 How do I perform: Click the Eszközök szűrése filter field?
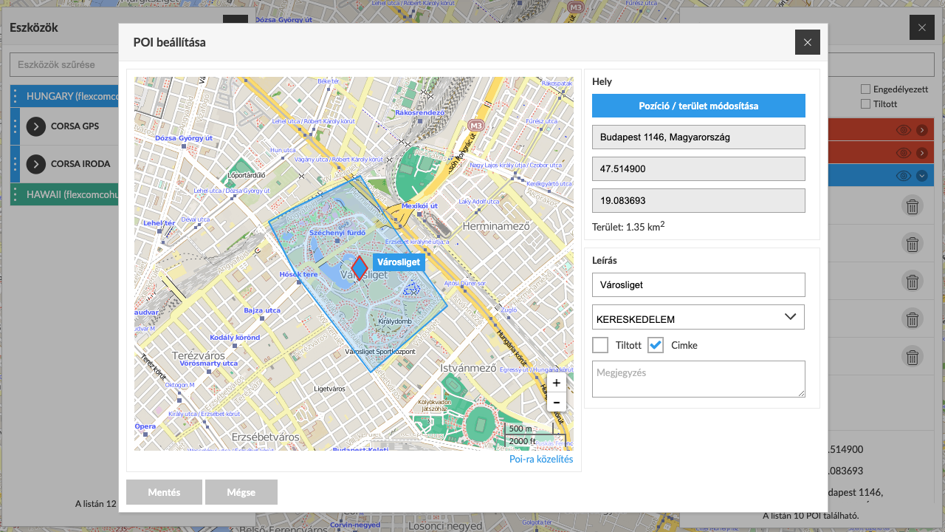click(x=65, y=64)
